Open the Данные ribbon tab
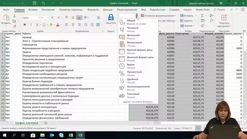The image size is (247, 139). click(108, 10)
